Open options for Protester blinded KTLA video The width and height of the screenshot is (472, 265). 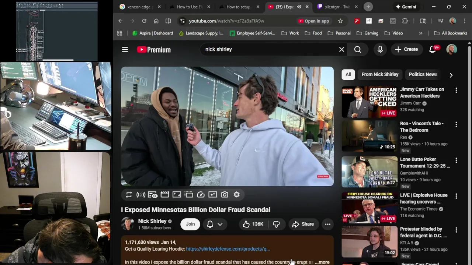coord(456,230)
